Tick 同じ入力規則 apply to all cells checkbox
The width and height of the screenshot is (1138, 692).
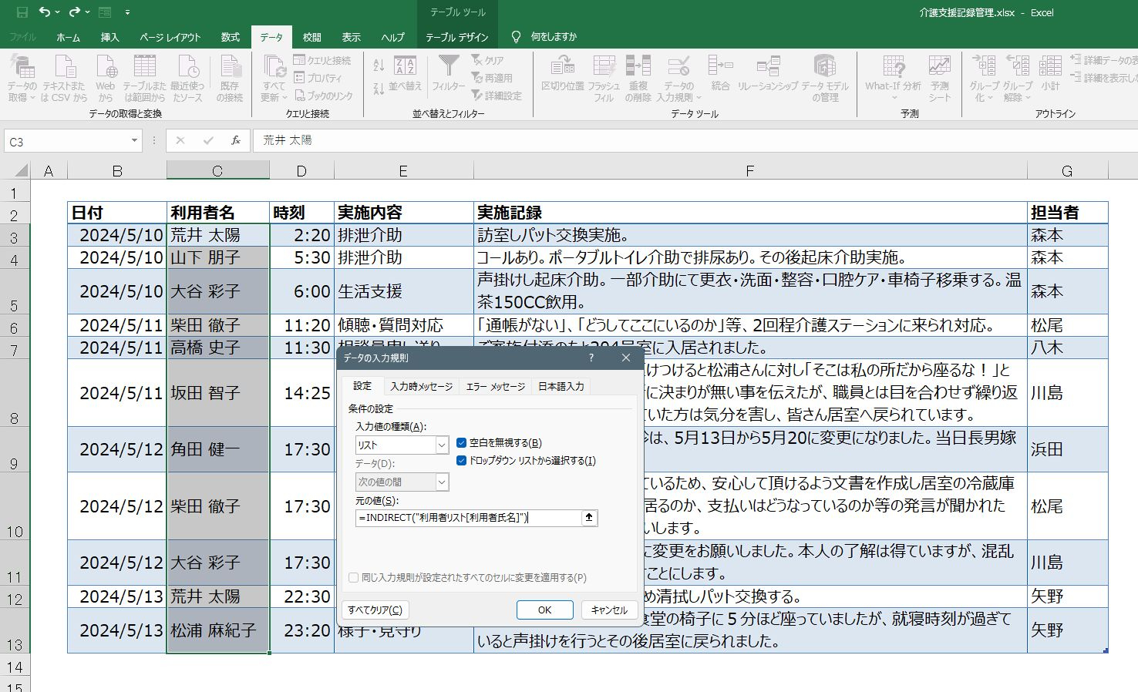[353, 577]
